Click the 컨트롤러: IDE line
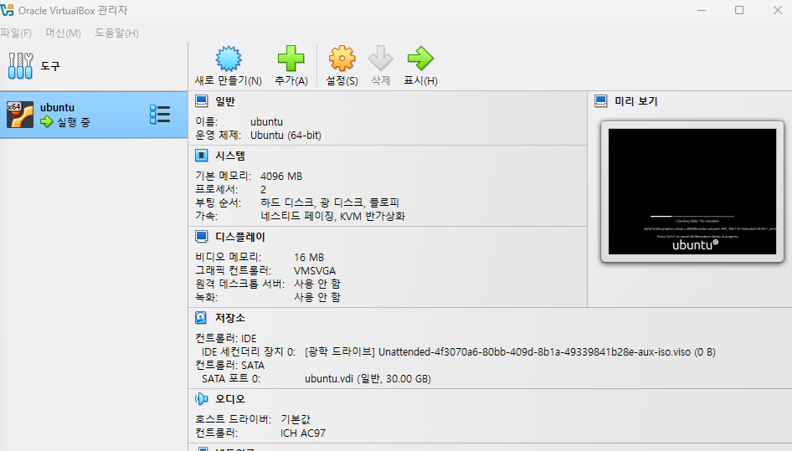The height and width of the screenshot is (451, 792). pos(226,338)
